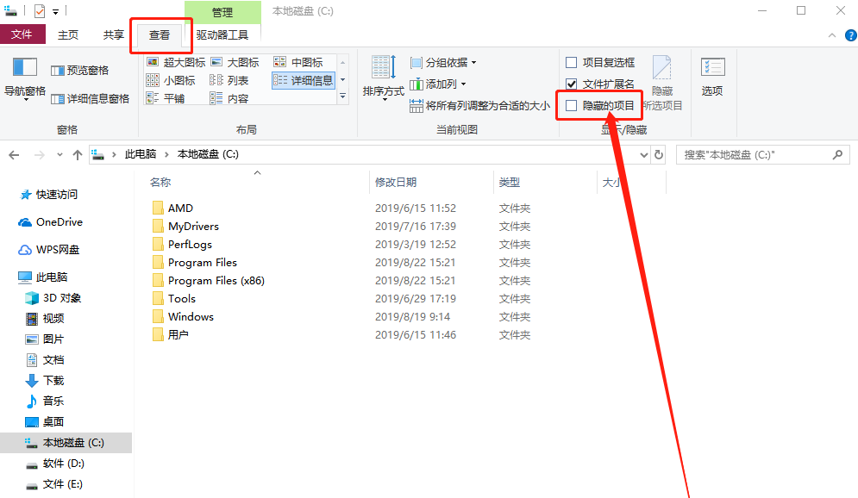Open 桌面 (Desktop) in the sidebar
Viewport: 858px width, 498px height.
click(x=45, y=422)
